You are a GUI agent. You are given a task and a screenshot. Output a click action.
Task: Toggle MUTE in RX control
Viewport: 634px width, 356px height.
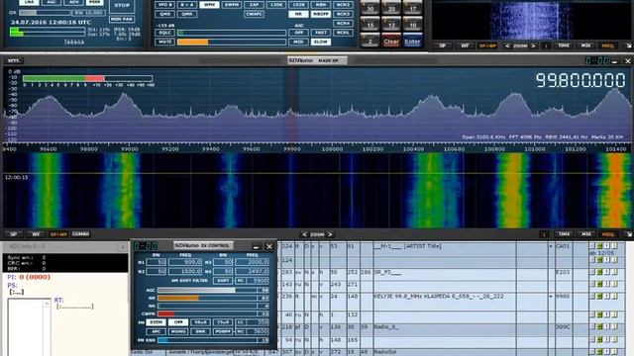coord(165,42)
